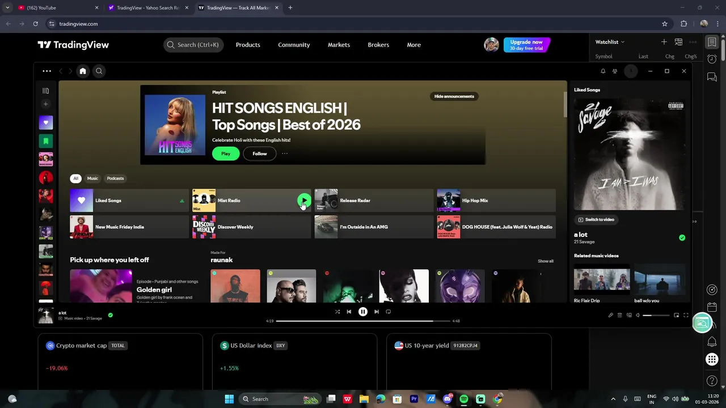Expand the TradingView Watchlist dropdown
Image resolution: width=726 pixels, height=408 pixels.
tap(610, 42)
